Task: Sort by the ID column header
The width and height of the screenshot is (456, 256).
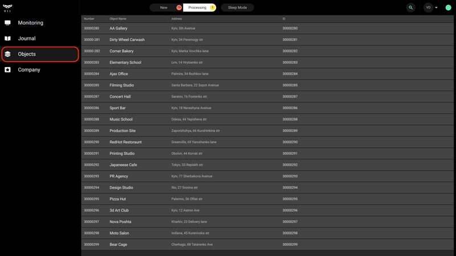Action: (x=284, y=19)
